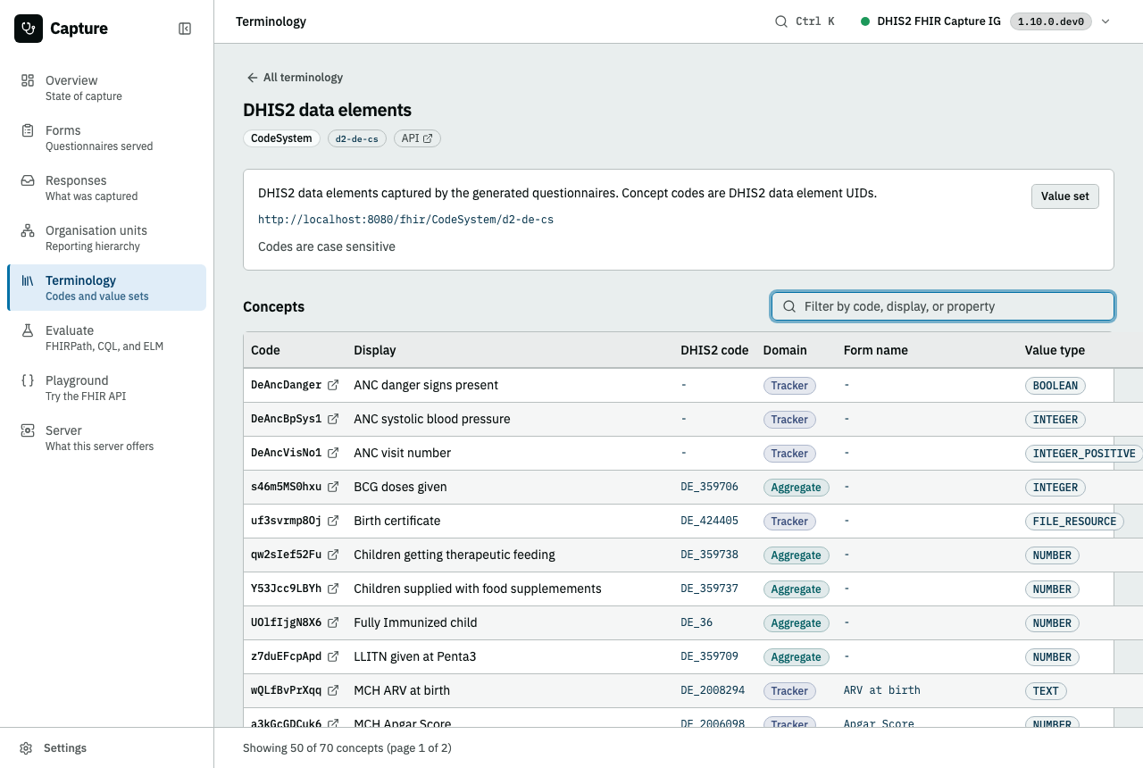Click the d2-de-cs identifier badge
This screenshot has width=1143, height=768.
[x=357, y=138]
